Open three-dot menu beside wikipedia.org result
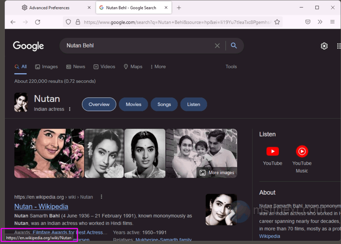This screenshot has height=244, width=341. click(101, 197)
